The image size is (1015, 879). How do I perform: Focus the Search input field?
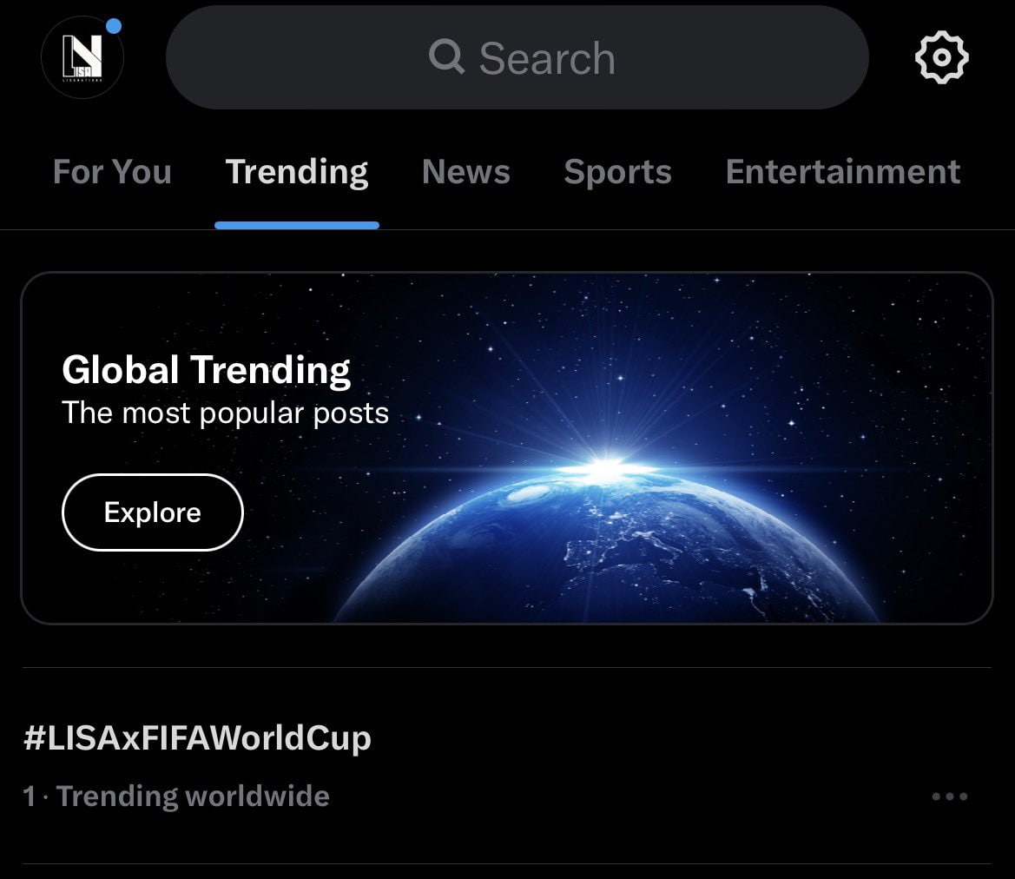(x=517, y=57)
